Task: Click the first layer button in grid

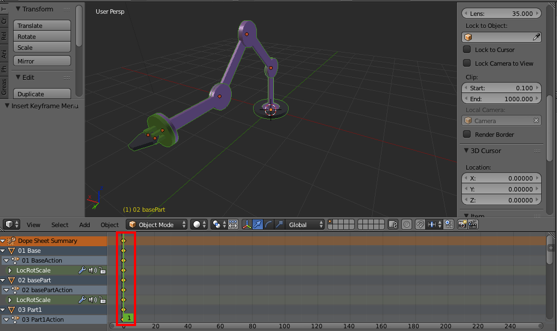Action: click(x=331, y=222)
